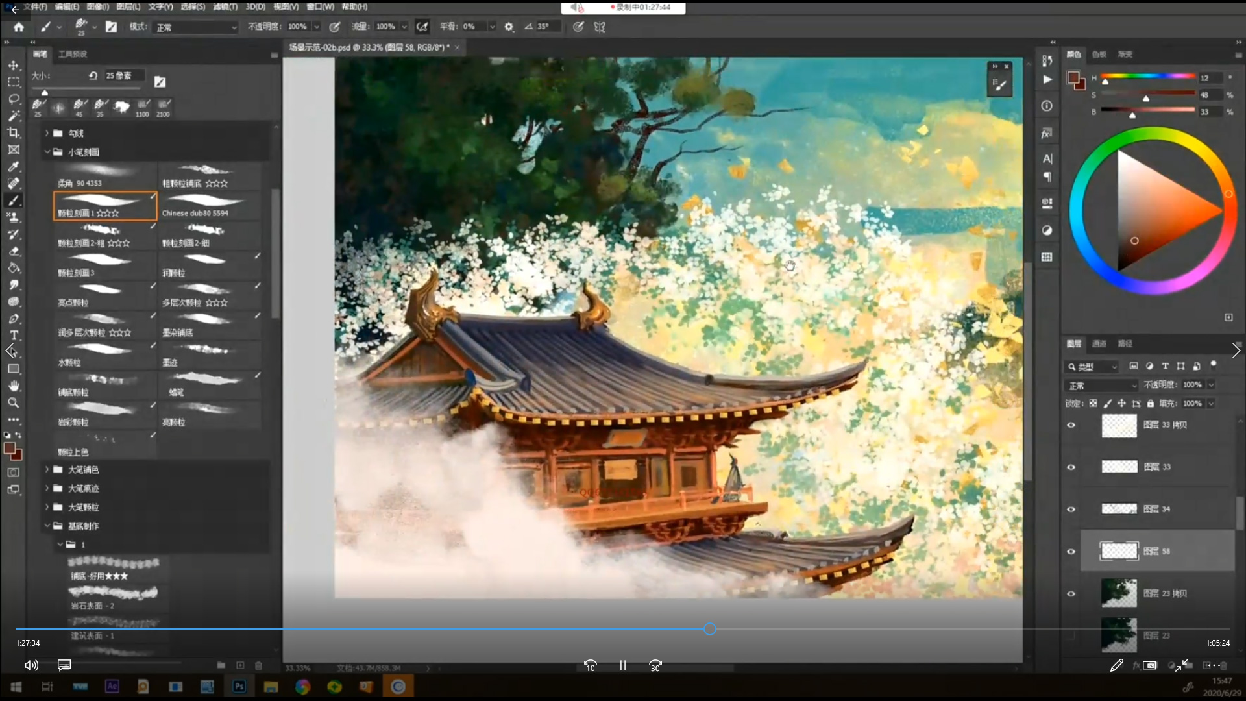1246x701 pixels.
Task: Toggle lock transparent pixels
Action: point(1093,403)
